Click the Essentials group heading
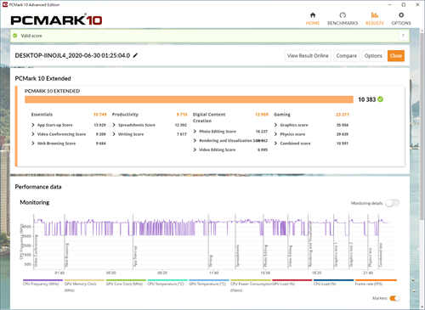This screenshot has height=310, width=425. (x=42, y=115)
